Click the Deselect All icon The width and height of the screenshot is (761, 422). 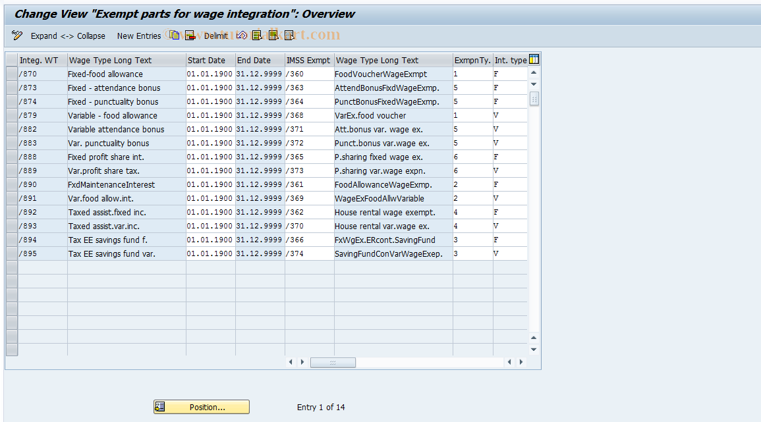[290, 36]
